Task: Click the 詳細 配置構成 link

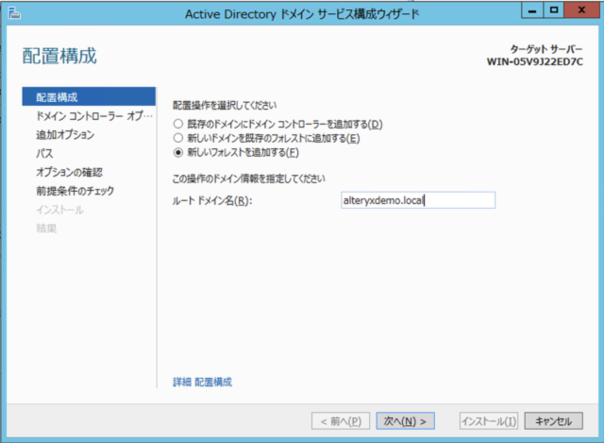Action: tap(202, 383)
